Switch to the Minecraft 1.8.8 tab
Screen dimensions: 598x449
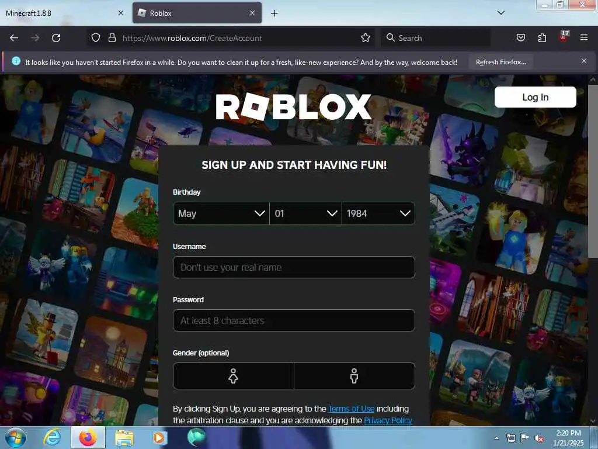click(x=65, y=13)
